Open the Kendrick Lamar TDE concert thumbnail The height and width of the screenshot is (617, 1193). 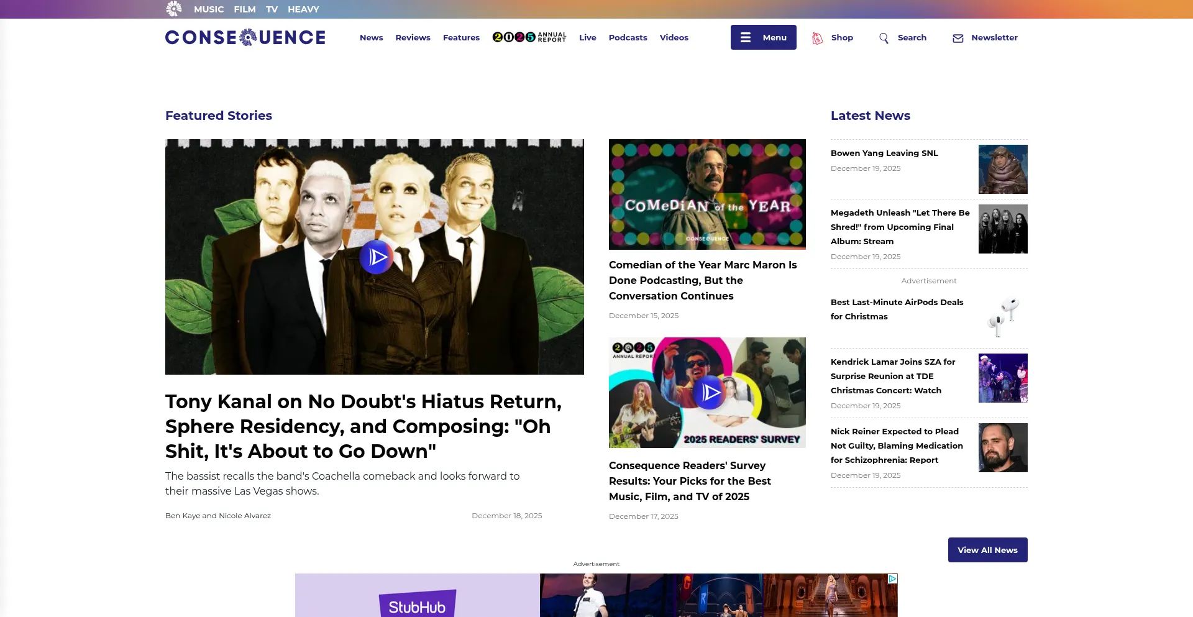(x=1003, y=378)
